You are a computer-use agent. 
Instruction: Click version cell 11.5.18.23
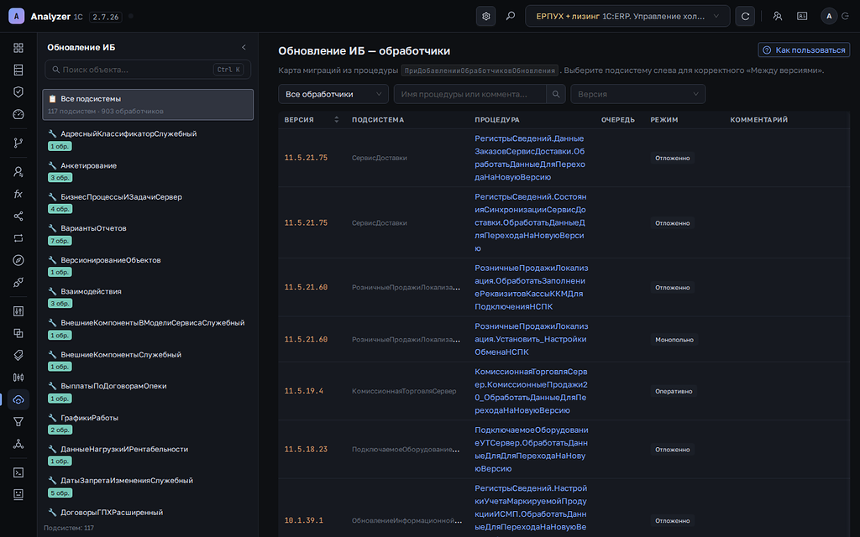pos(306,450)
